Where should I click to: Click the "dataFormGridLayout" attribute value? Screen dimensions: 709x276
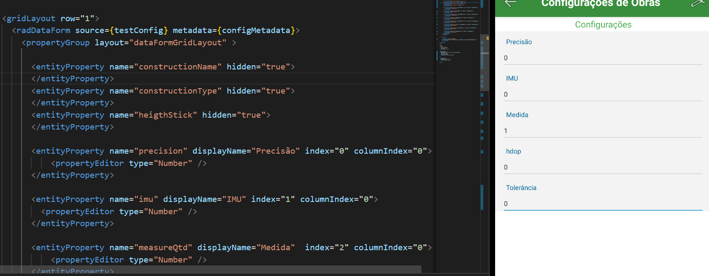click(178, 42)
